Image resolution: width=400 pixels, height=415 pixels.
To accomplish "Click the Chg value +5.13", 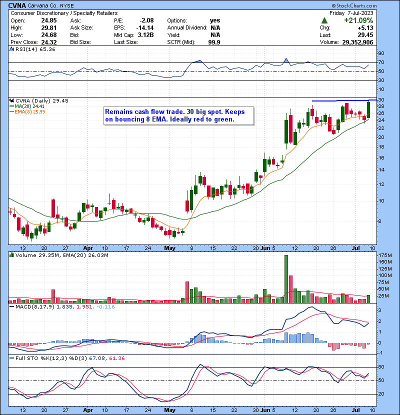I will tap(365, 27).
